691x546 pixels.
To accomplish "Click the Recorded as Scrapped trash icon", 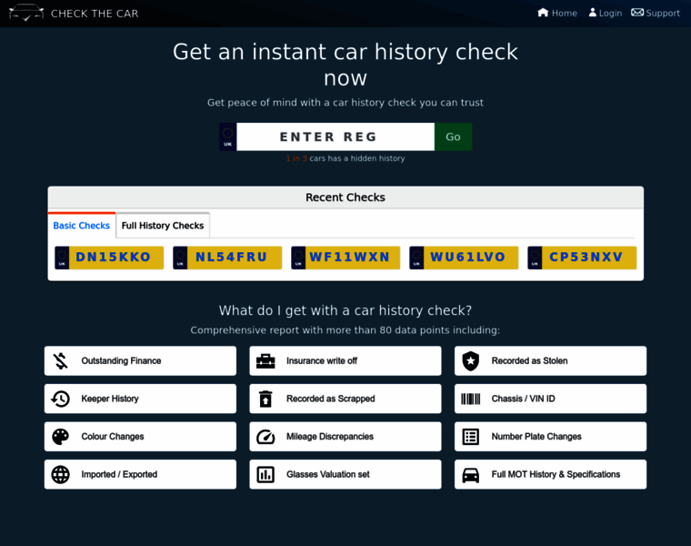I will 265,399.
